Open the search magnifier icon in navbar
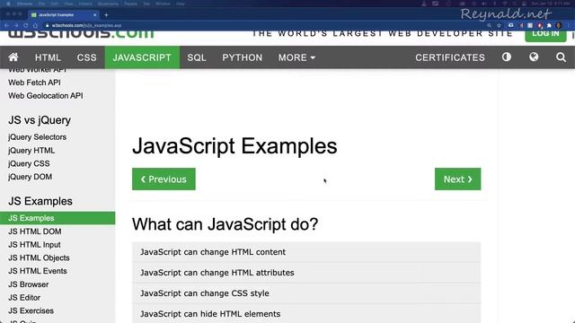 tap(561, 57)
